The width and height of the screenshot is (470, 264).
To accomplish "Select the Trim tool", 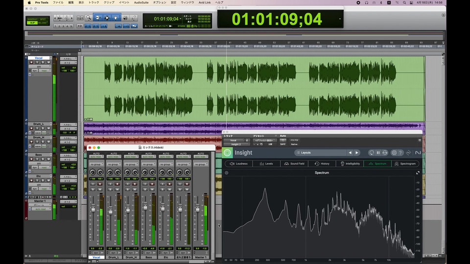I will coord(98,18).
